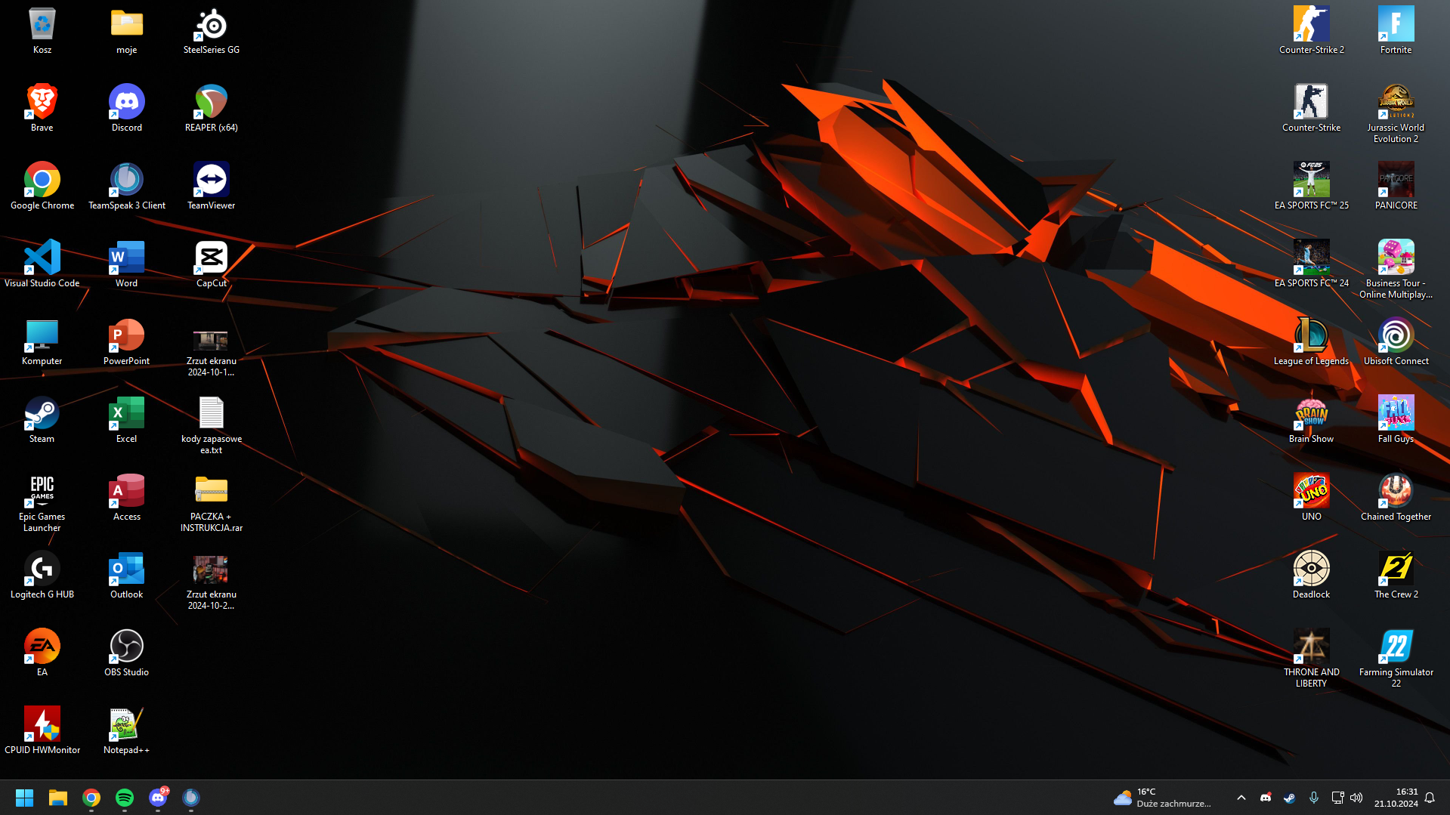Select the Epic Games Launcher shortcut
The width and height of the screenshot is (1450, 815).
pyautogui.click(x=42, y=503)
